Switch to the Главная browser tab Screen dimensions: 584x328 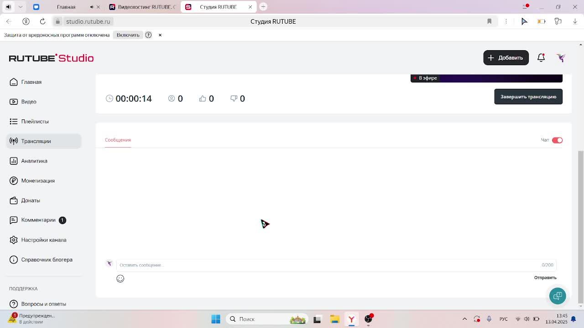[66, 7]
